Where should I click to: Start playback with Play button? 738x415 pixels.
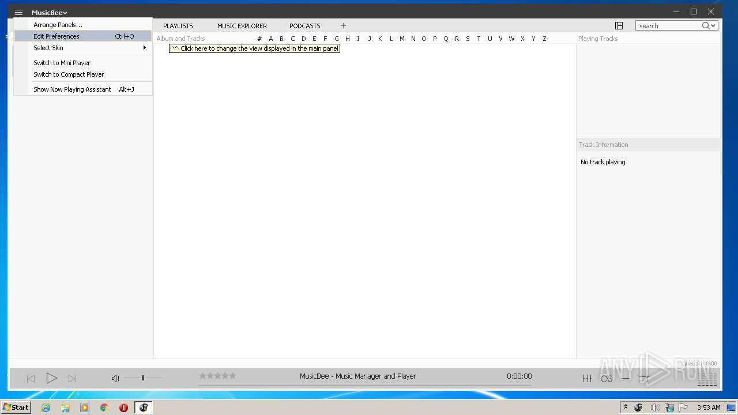point(51,378)
